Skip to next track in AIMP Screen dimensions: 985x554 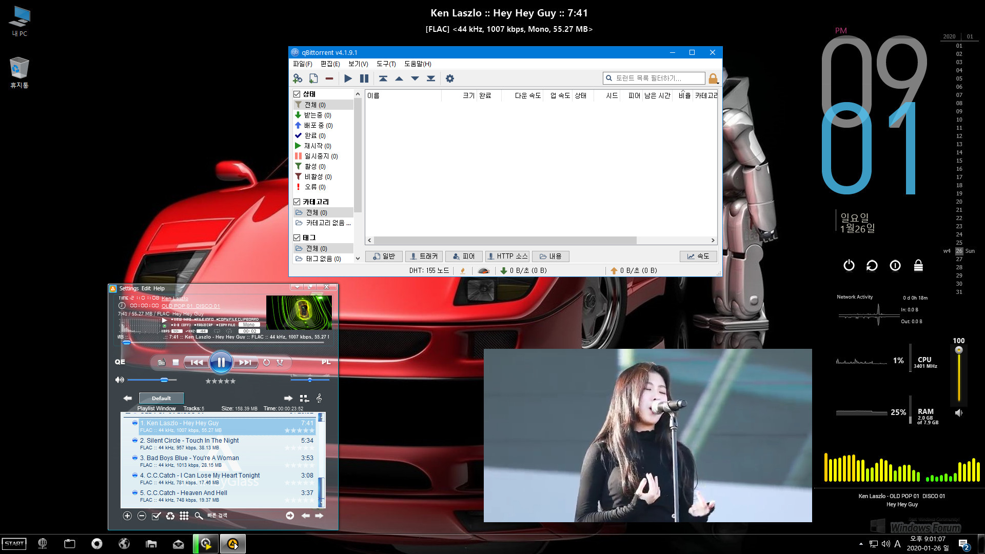pos(245,362)
